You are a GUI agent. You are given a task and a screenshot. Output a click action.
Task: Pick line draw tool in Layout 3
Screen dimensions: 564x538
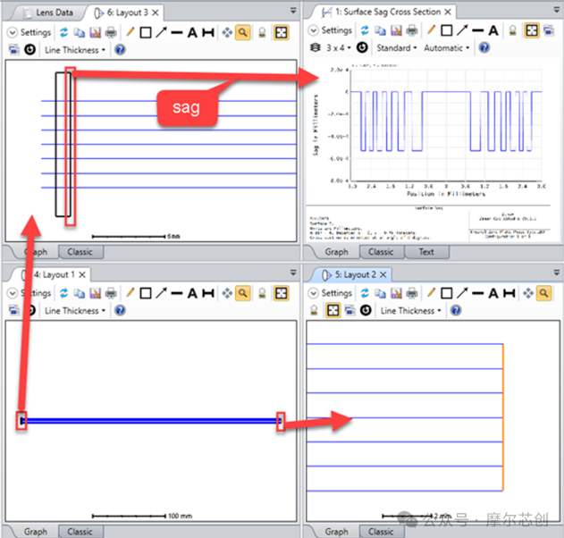[177, 33]
